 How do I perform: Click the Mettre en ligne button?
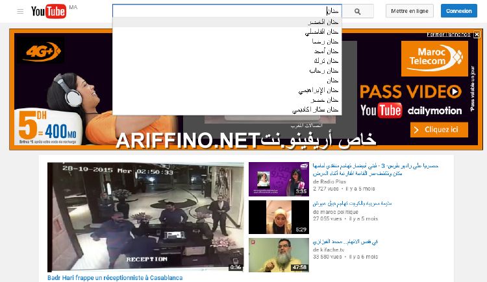pos(409,11)
